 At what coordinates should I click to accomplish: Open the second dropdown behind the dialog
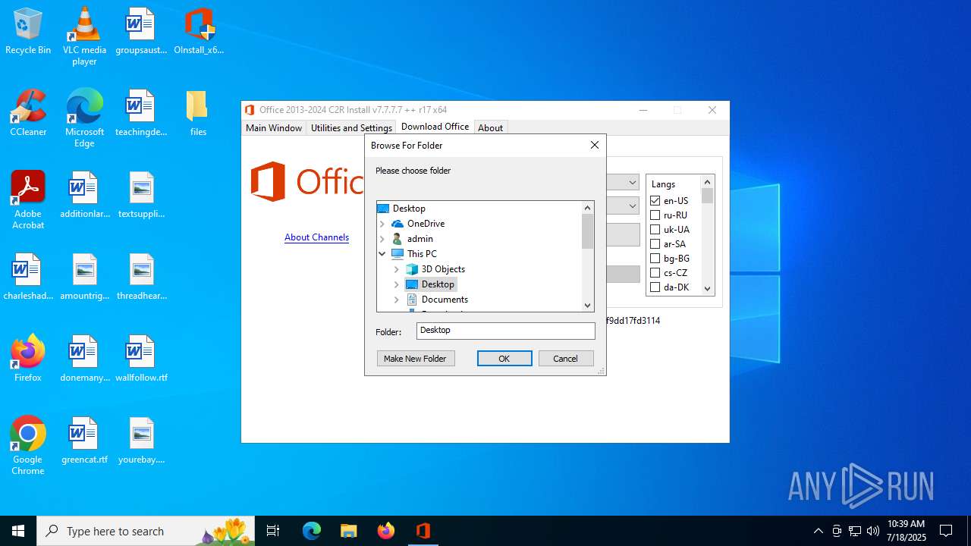632,206
